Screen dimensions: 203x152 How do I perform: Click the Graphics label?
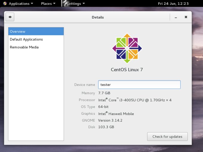(88, 114)
